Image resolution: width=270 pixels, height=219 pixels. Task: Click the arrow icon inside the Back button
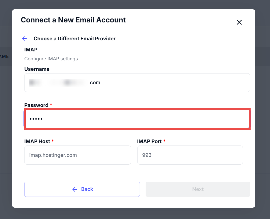tap(75, 189)
